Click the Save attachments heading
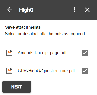Image resolution: width=97 pixels, height=95 pixels. pyautogui.click(x=23, y=27)
